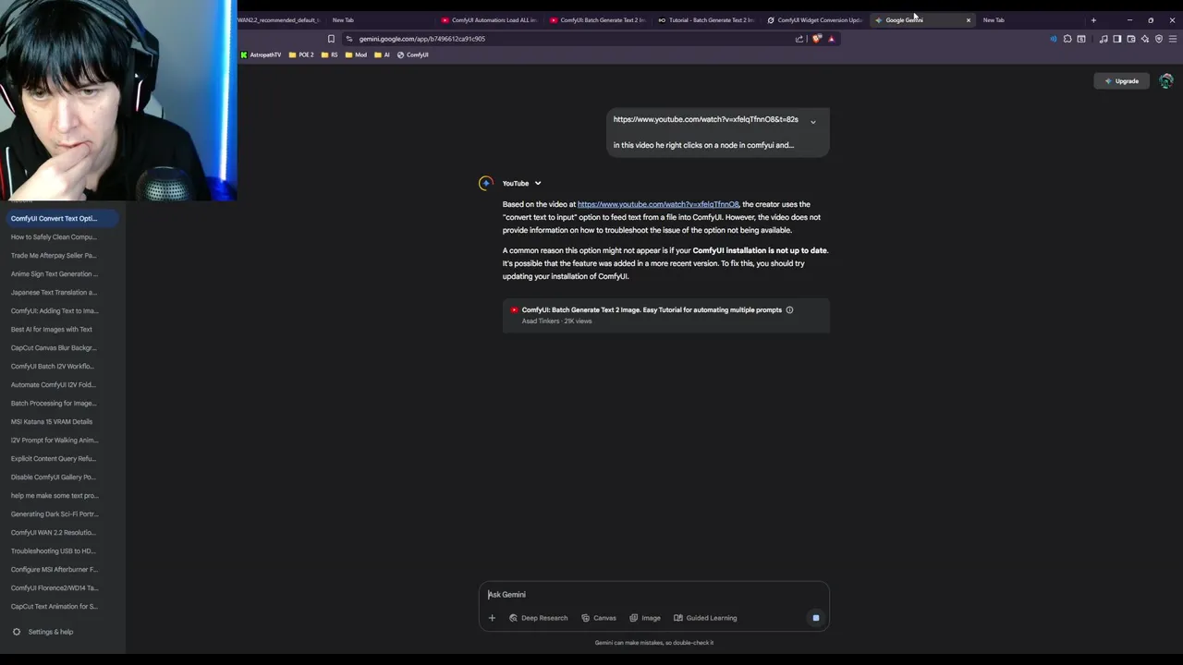Open the youtube.com link in response
1183x665 pixels.
(x=658, y=204)
